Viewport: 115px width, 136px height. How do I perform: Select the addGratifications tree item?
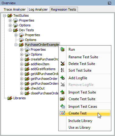coord(43,69)
